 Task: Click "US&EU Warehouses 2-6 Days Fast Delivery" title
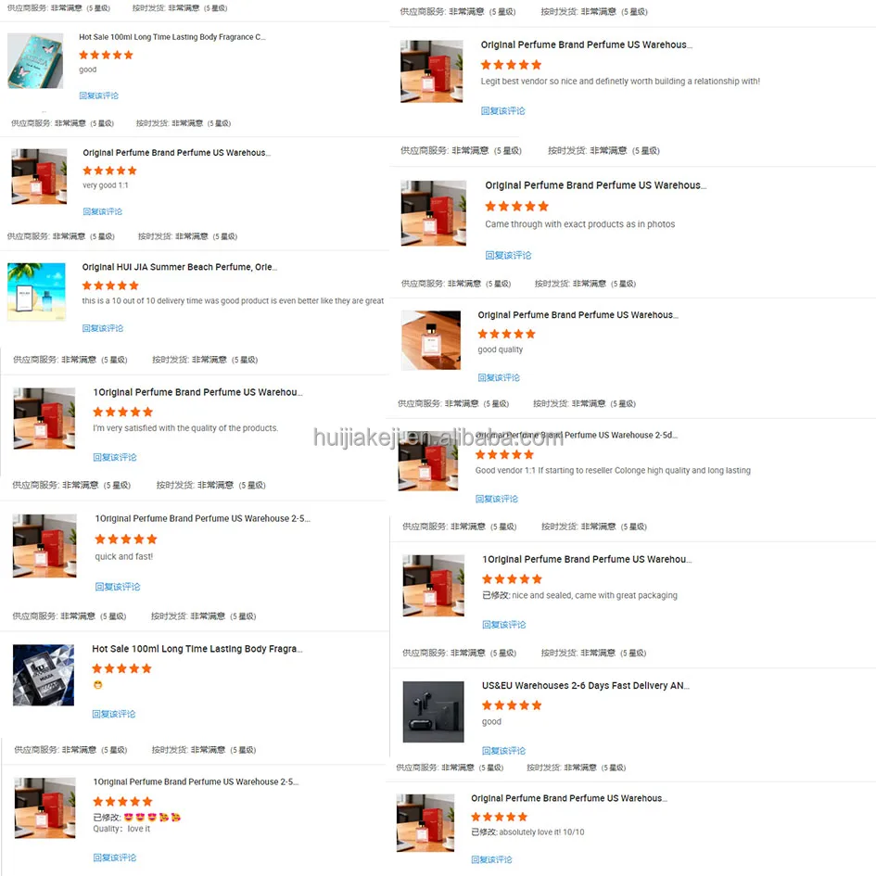click(586, 685)
